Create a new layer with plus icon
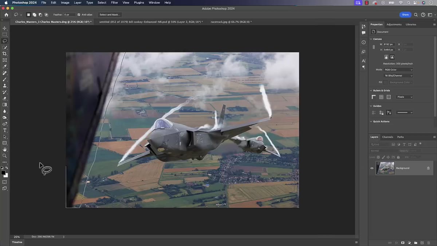The width and height of the screenshot is (437, 246). point(422,243)
